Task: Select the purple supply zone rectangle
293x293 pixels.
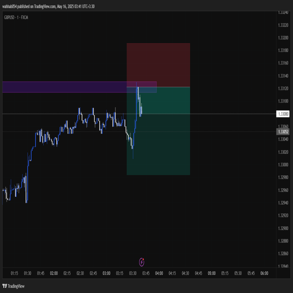Action: coord(79,87)
